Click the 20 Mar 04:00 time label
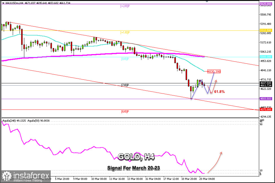 [207, 179]
